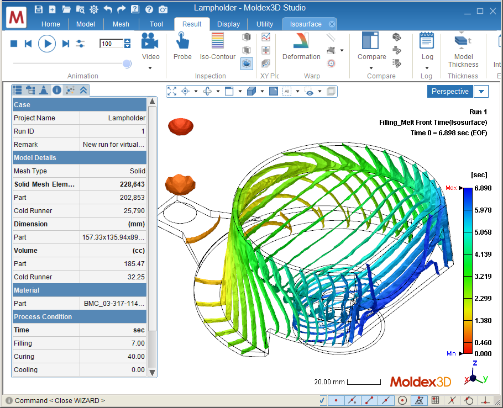This screenshot has height=408, width=503.
Task: Expand the Video dropdown arrow
Action: pyautogui.click(x=150, y=68)
